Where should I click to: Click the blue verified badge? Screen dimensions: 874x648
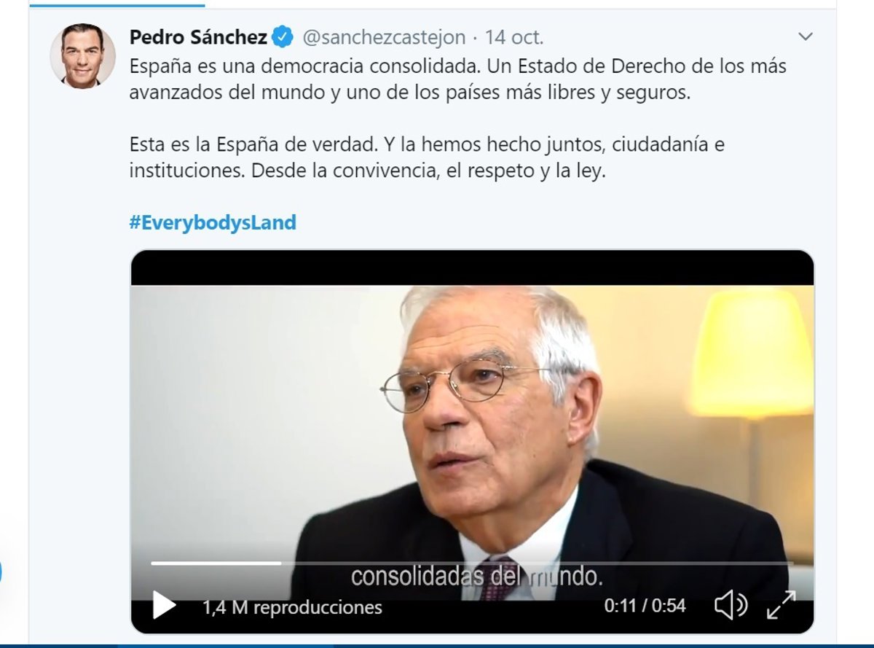tap(283, 36)
